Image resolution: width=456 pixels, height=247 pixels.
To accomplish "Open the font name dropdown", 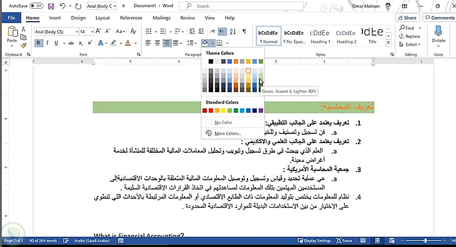I will pyautogui.click(x=77, y=32).
